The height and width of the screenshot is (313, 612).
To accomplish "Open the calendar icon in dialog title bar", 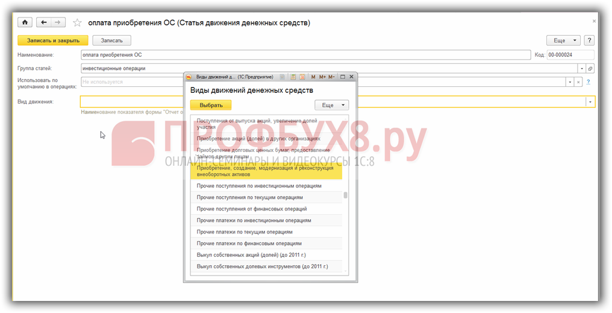I will click(x=302, y=77).
